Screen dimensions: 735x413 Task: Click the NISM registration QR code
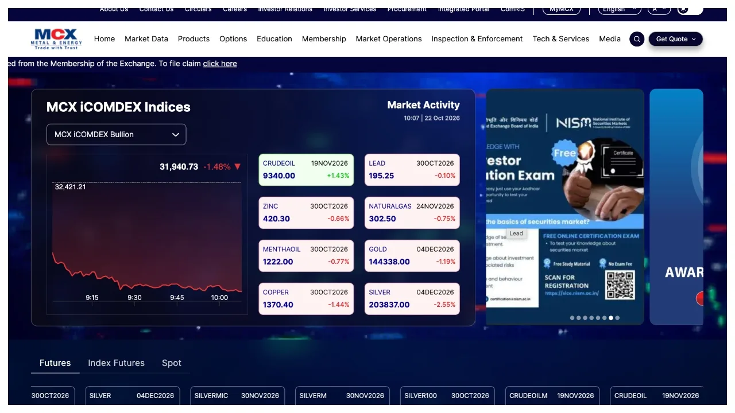point(620,285)
